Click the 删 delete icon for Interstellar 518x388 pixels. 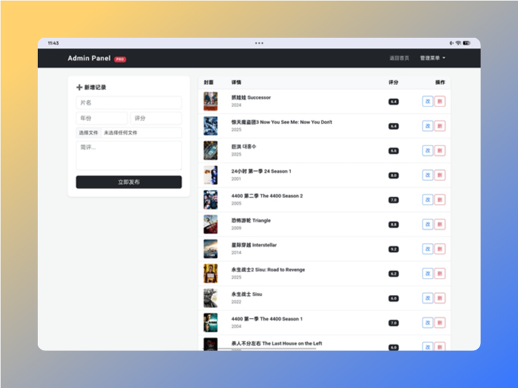(440, 249)
